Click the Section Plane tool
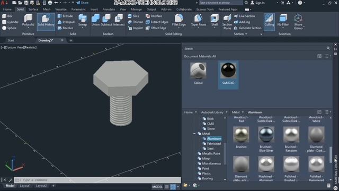The width and height of the screenshot is (339, 191). (x=227, y=22)
